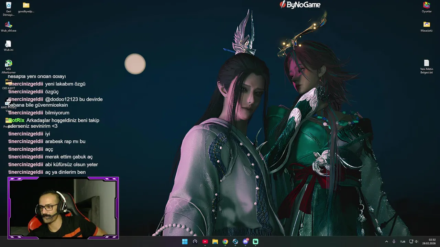Image resolution: width=440 pixels, height=247 pixels.
Task: Click the chat message 'aç ya dinlerim ben'
Action: pos(65,172)
